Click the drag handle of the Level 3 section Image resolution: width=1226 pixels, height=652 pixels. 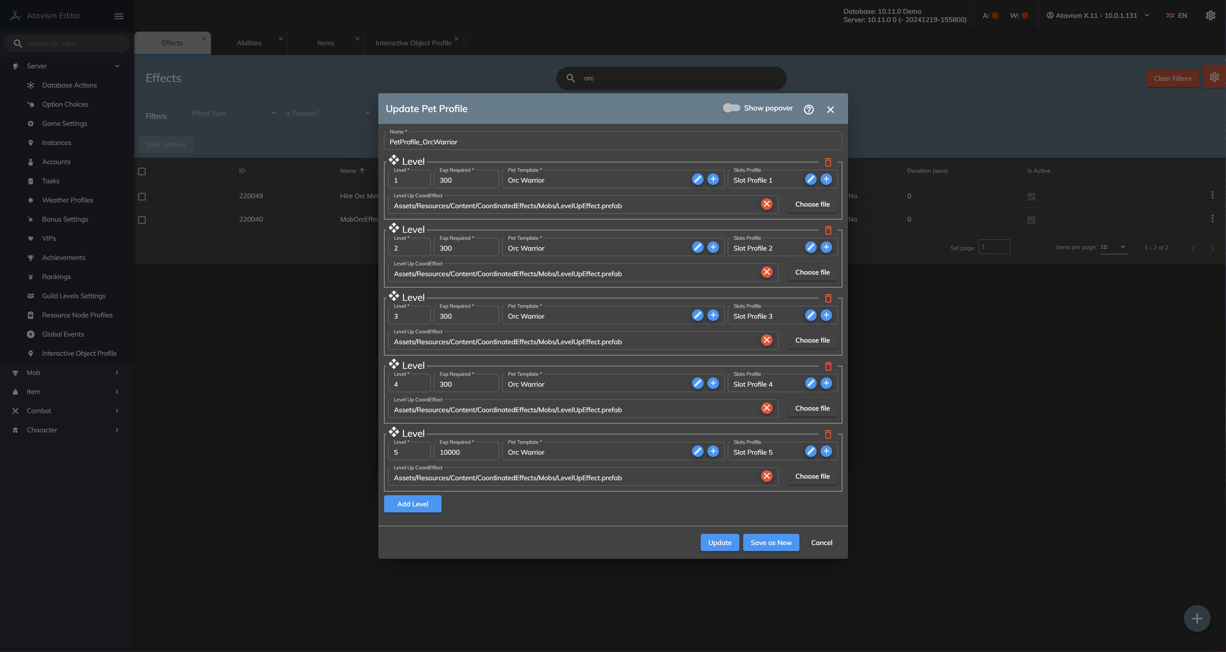(394, 296)
